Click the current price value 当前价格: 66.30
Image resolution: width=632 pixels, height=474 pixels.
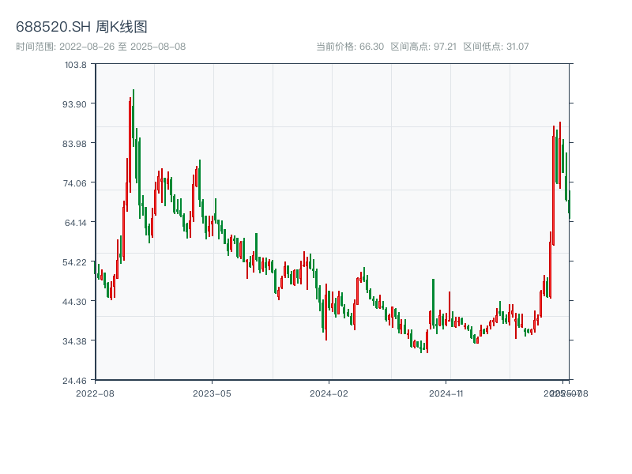350,47
